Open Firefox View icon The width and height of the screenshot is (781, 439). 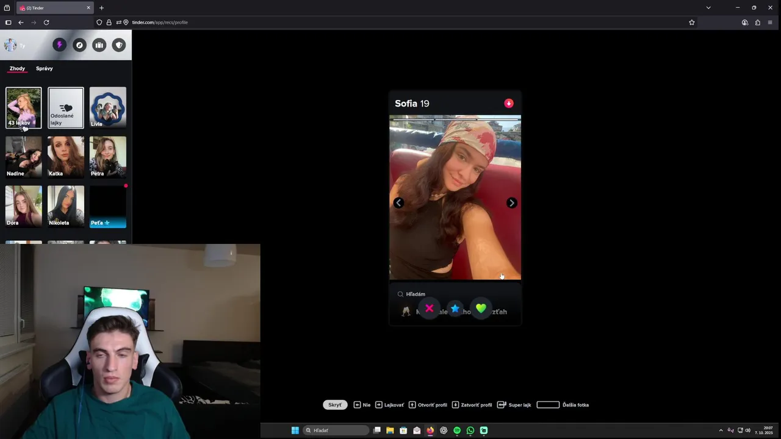click(7, 8)
